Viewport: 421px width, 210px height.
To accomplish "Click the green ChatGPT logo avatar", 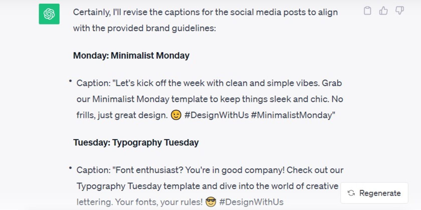I will [49, 14].
